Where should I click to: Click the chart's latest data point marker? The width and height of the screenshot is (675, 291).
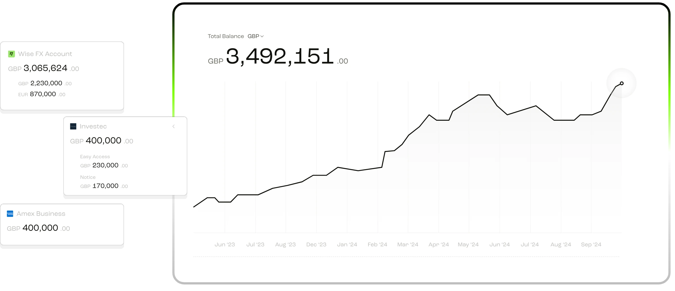pyautogui.click(x=622, y=83)
